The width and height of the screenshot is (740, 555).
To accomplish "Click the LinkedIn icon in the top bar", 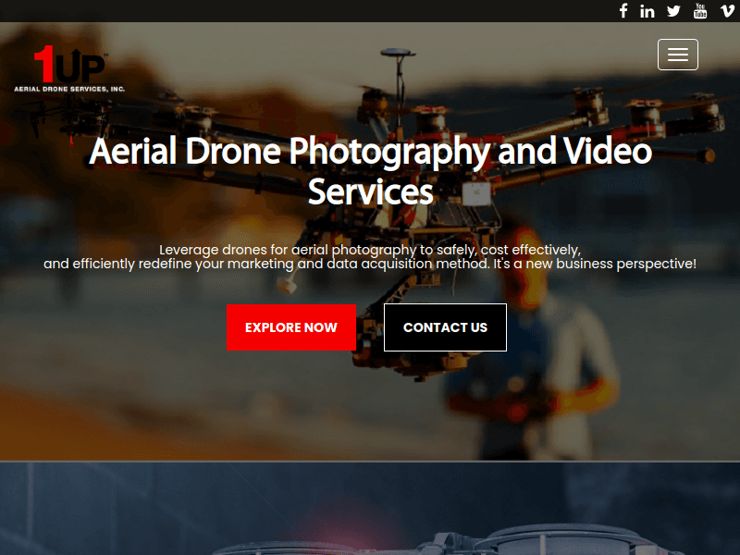I will tap(647, 11).
